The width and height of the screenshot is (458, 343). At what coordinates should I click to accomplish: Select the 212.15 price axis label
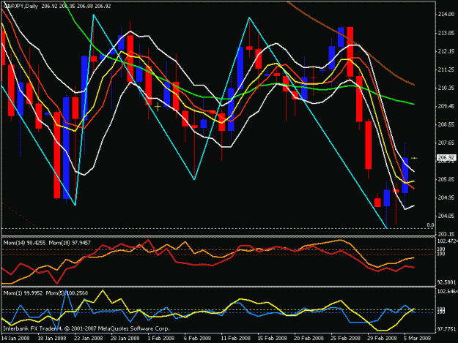446,51
